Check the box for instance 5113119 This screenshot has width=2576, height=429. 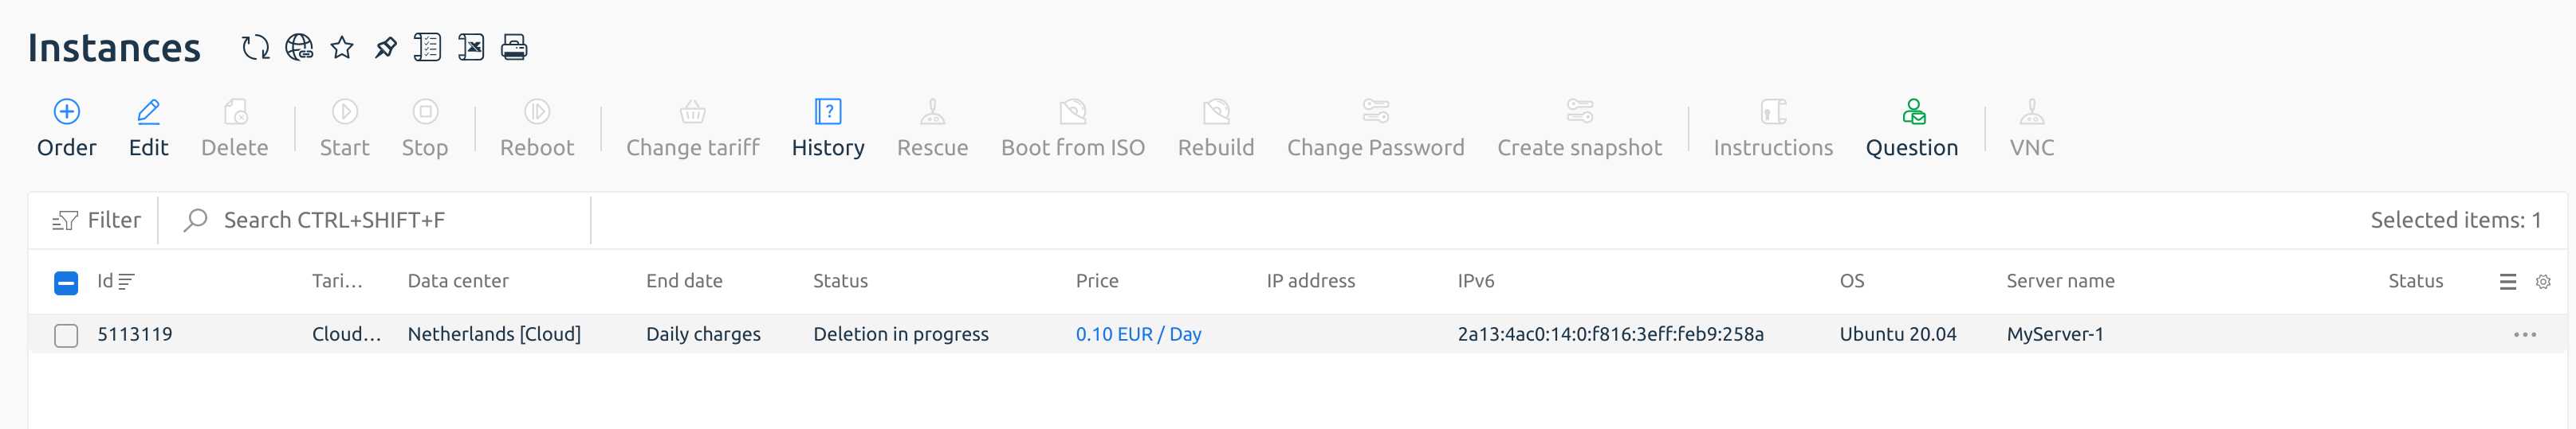pyautogui.click(x=66, y=335)
